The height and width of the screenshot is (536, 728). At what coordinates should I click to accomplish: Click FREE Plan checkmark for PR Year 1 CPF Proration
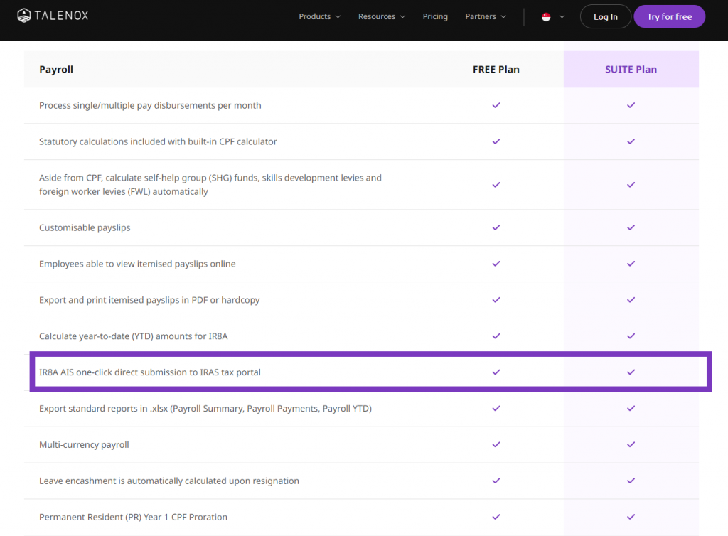click(496, 517)
